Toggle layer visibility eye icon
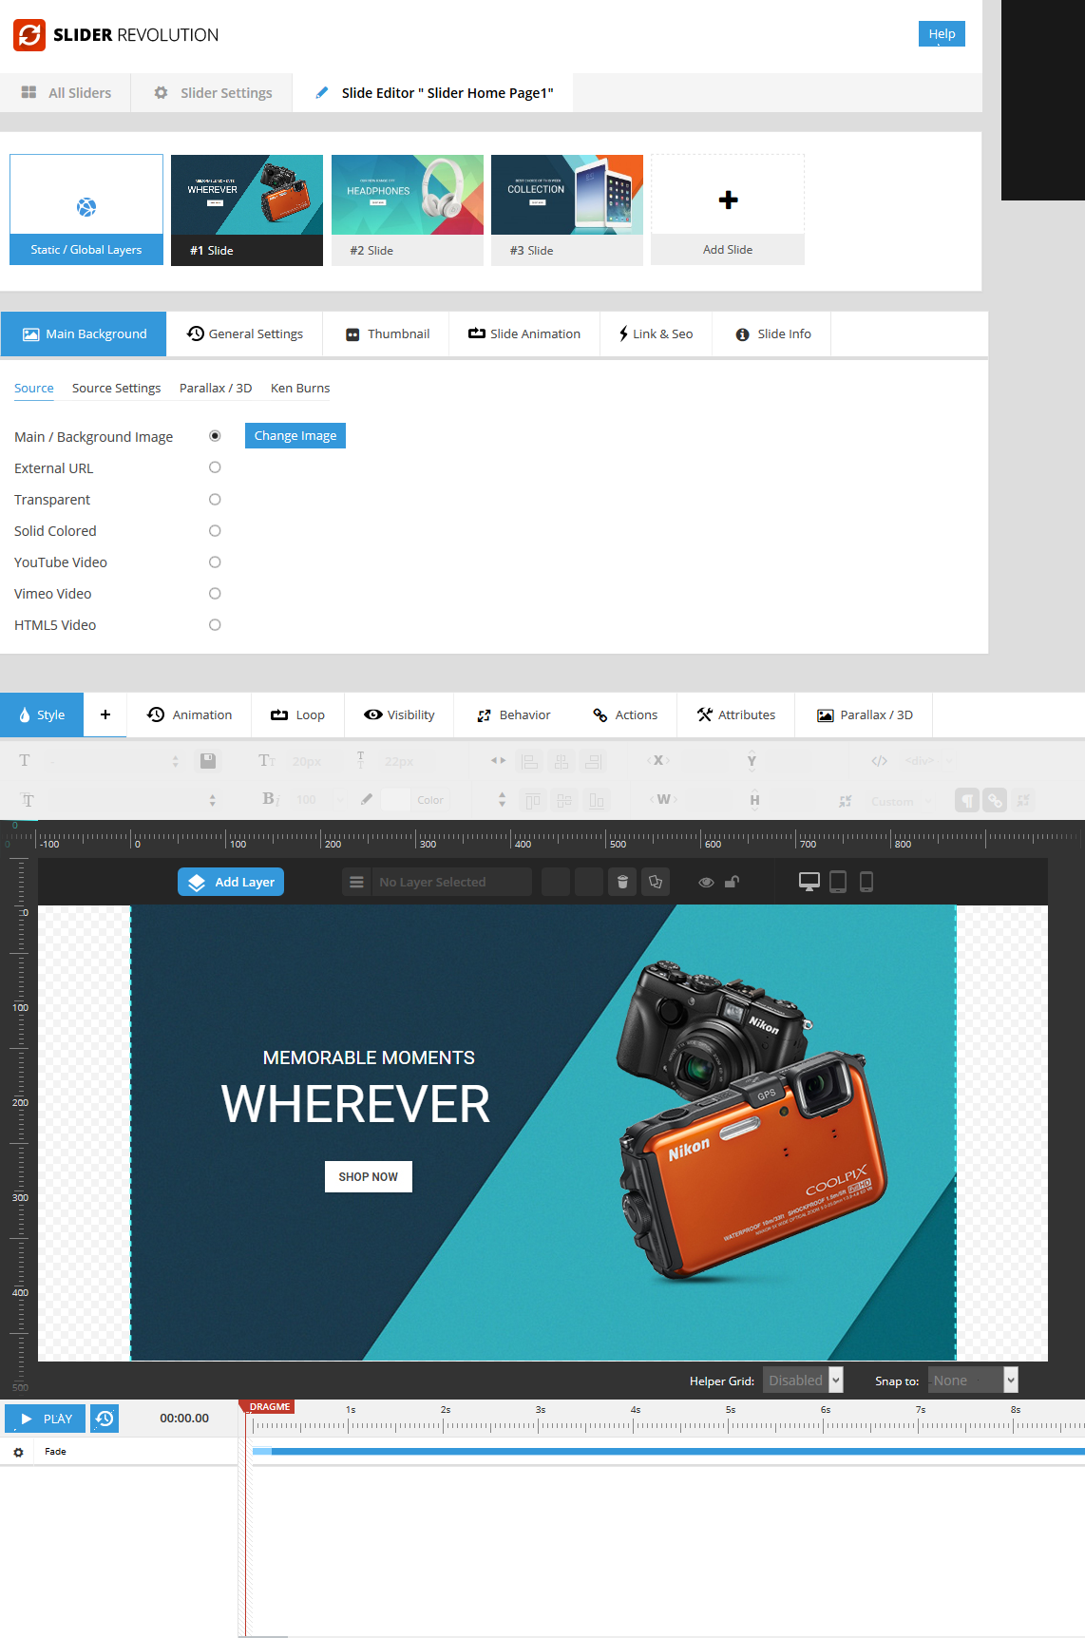The image size is (1085, 1638). (706, 882)
